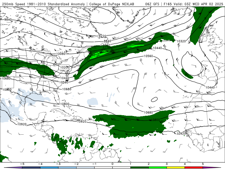Click the '10920' contour label near West Africa
This screenshot has width=225, height=169.
coord(181,134)
